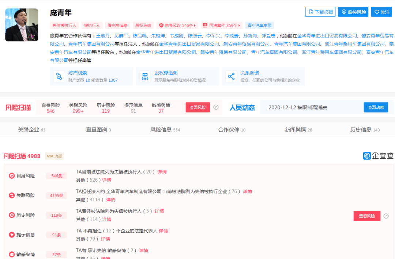Open partner link 李军兴
Image resolution: width=395 pixels, height=259 pixels.
click(213, 36)
